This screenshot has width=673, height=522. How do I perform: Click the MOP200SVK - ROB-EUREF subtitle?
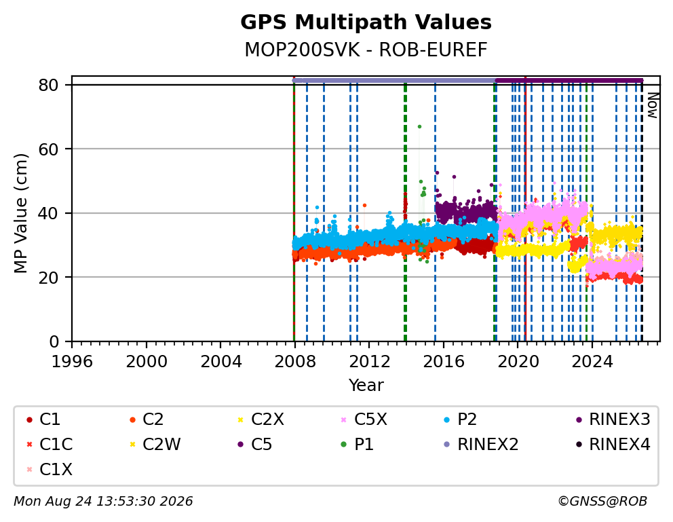pyautogui.click(x=366, y=50)
